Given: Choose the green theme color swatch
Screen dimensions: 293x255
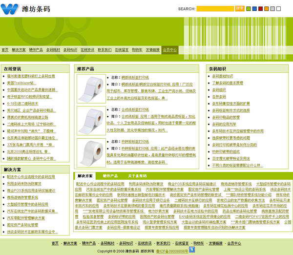Looking at the screenshot, I should pos(249,9).
